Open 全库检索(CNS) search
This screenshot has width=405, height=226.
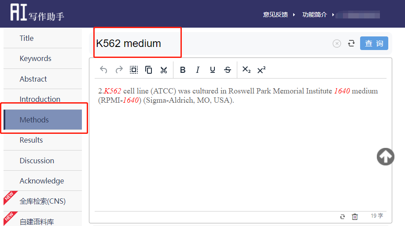coord(43,201)
